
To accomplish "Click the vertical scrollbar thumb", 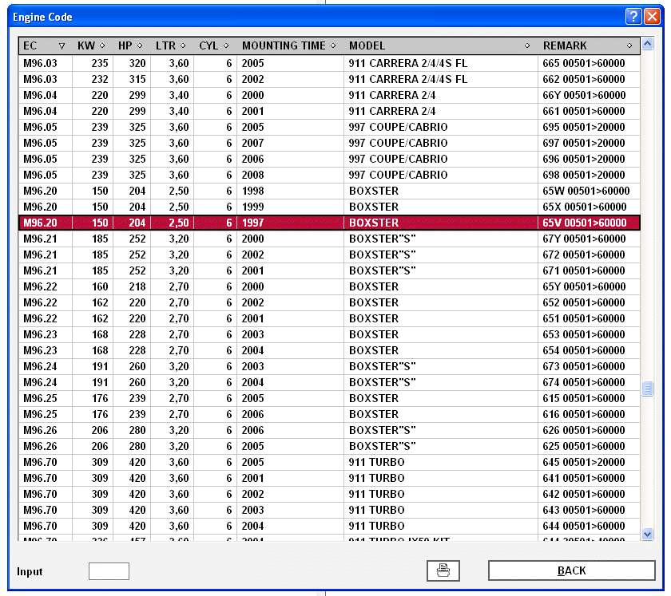I will click(x=648, y=389).
